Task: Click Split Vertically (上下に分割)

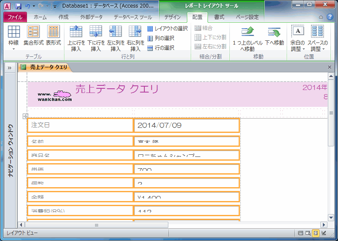Action: [210, 37]
